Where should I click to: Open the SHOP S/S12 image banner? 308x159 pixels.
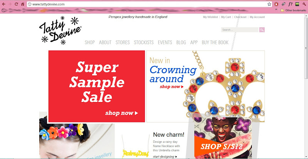point(223,137)
